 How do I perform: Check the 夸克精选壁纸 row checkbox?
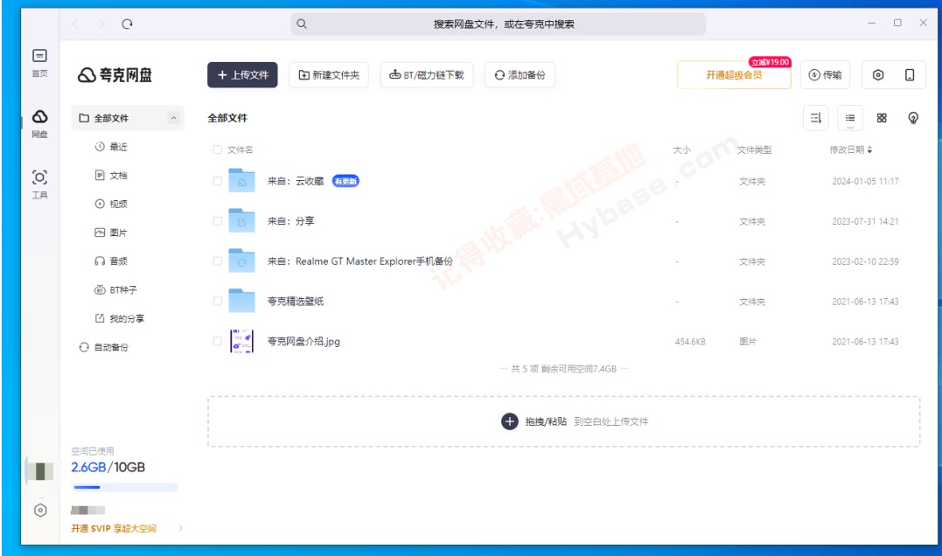pyautogui.click(x=218, y=301)
